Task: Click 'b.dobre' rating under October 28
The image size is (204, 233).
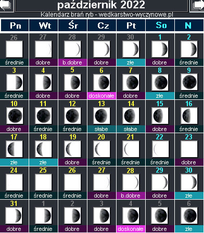Action: [x=131, y=196]
